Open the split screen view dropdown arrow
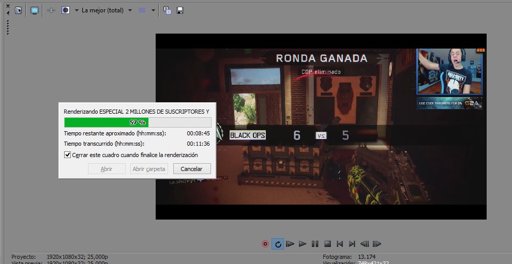 [77, 10]
